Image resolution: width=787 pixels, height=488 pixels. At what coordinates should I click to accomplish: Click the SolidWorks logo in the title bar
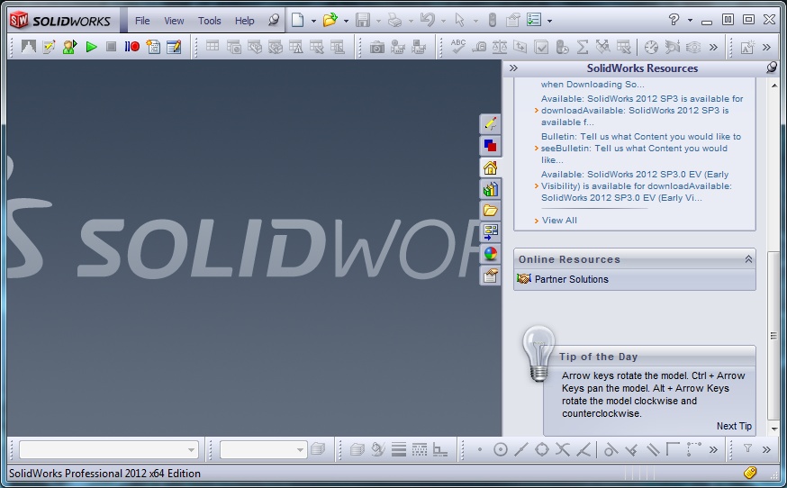click(x=60, y=21)
